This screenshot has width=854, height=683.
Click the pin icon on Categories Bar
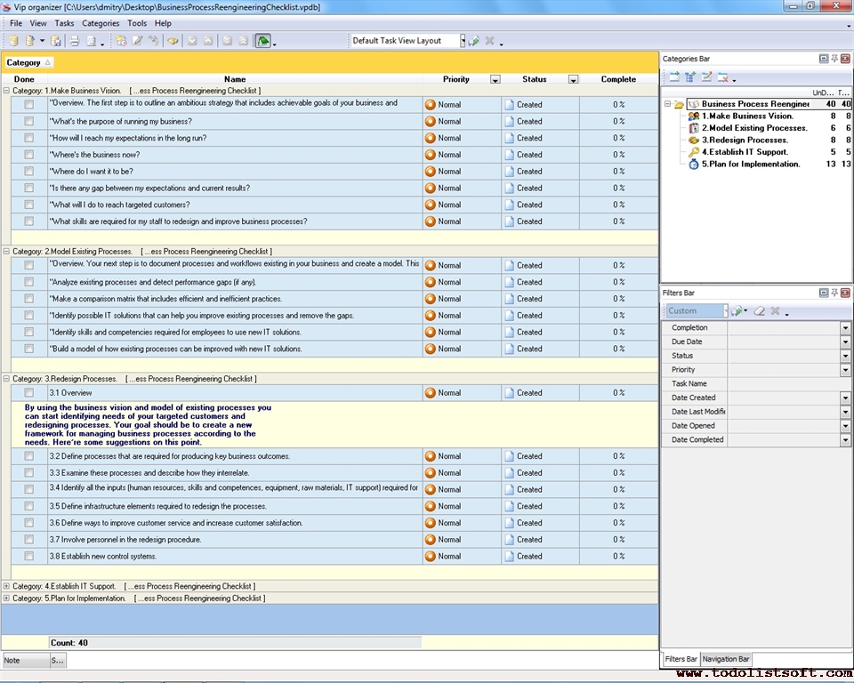834,59
